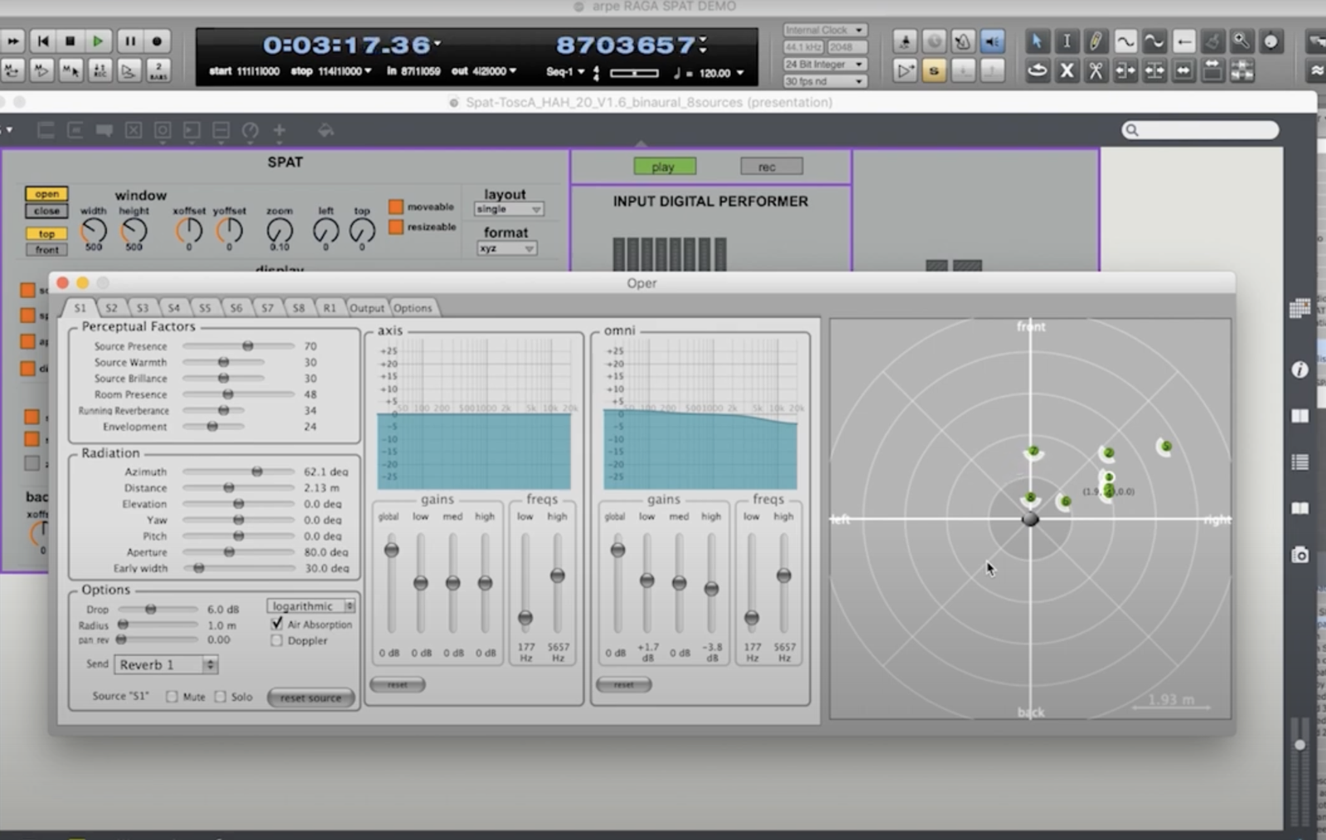Screen dimensions: 1326x840
Task: Click the SPAT window open button
Action: click(46, 194)
